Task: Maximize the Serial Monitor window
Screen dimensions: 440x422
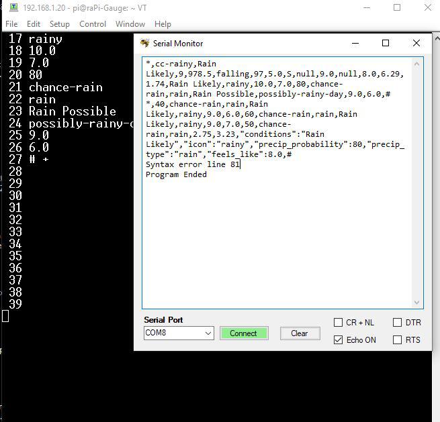Action: click(x=386, y=44)
